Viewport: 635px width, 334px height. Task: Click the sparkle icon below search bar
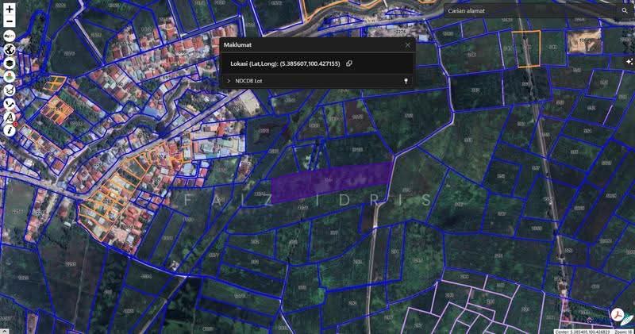629,62
